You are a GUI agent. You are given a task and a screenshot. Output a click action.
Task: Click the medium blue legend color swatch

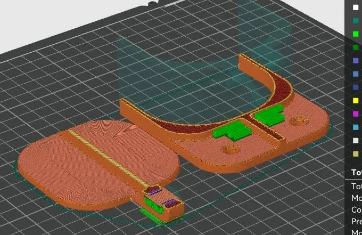click(356, 74)
